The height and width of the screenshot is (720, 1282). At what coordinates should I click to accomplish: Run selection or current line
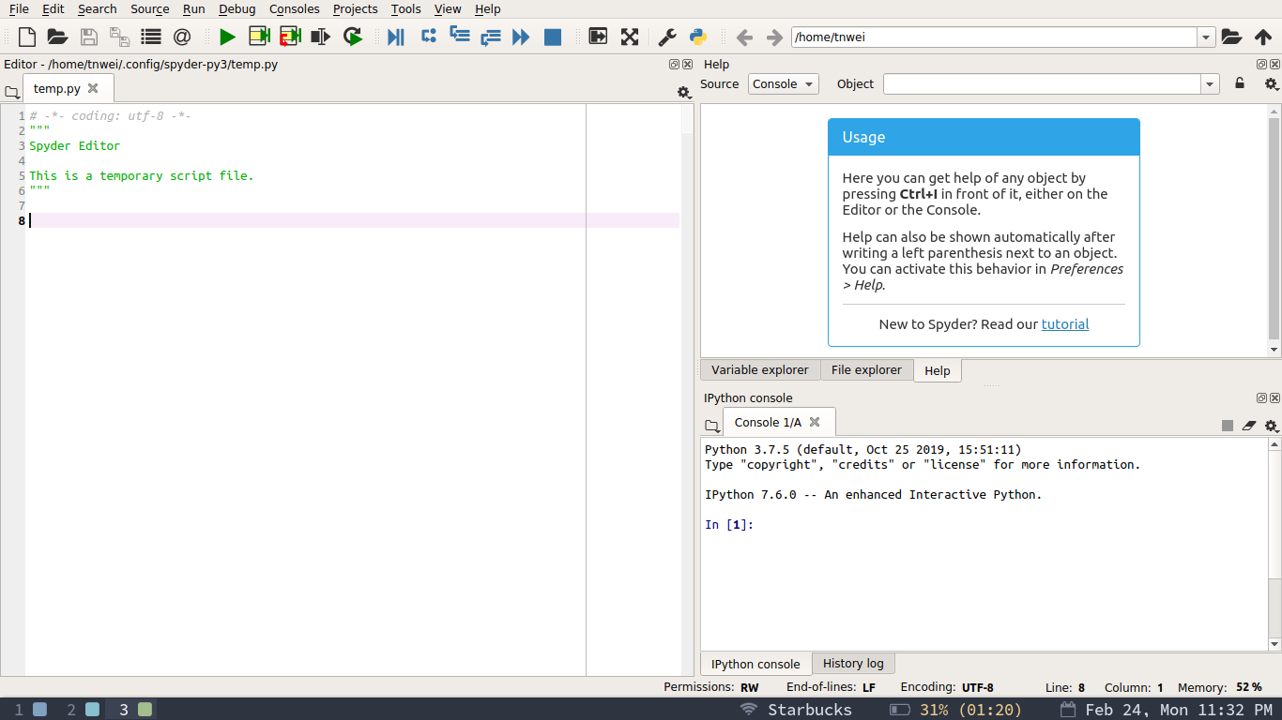(x=321, y=37)
